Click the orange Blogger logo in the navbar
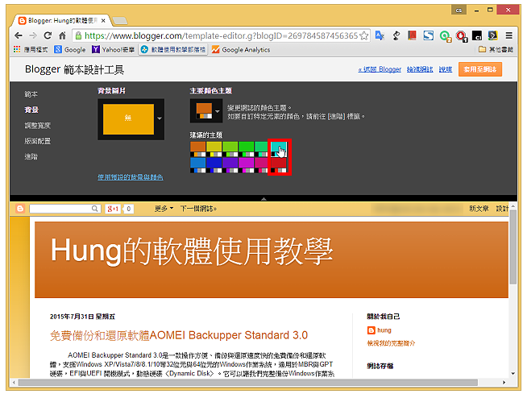This screenshot has height=394, width=523. (20, 209)
